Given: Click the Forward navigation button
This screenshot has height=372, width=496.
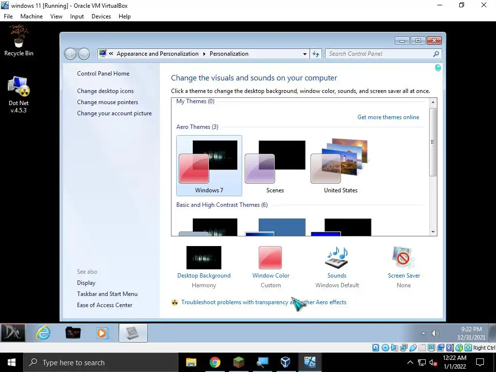Looking at the screenshot, I should coord(84,54).
